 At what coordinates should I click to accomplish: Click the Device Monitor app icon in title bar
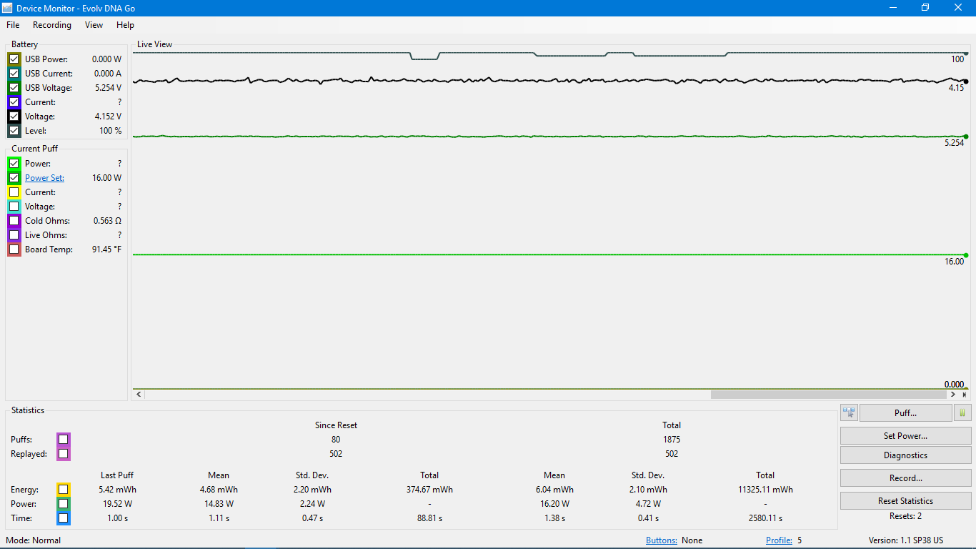pyautogui.click(x=8, y=8)
